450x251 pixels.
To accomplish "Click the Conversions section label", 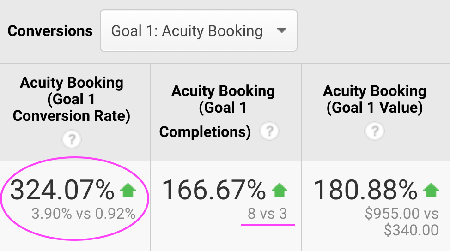I will click(x=50, y=30).
